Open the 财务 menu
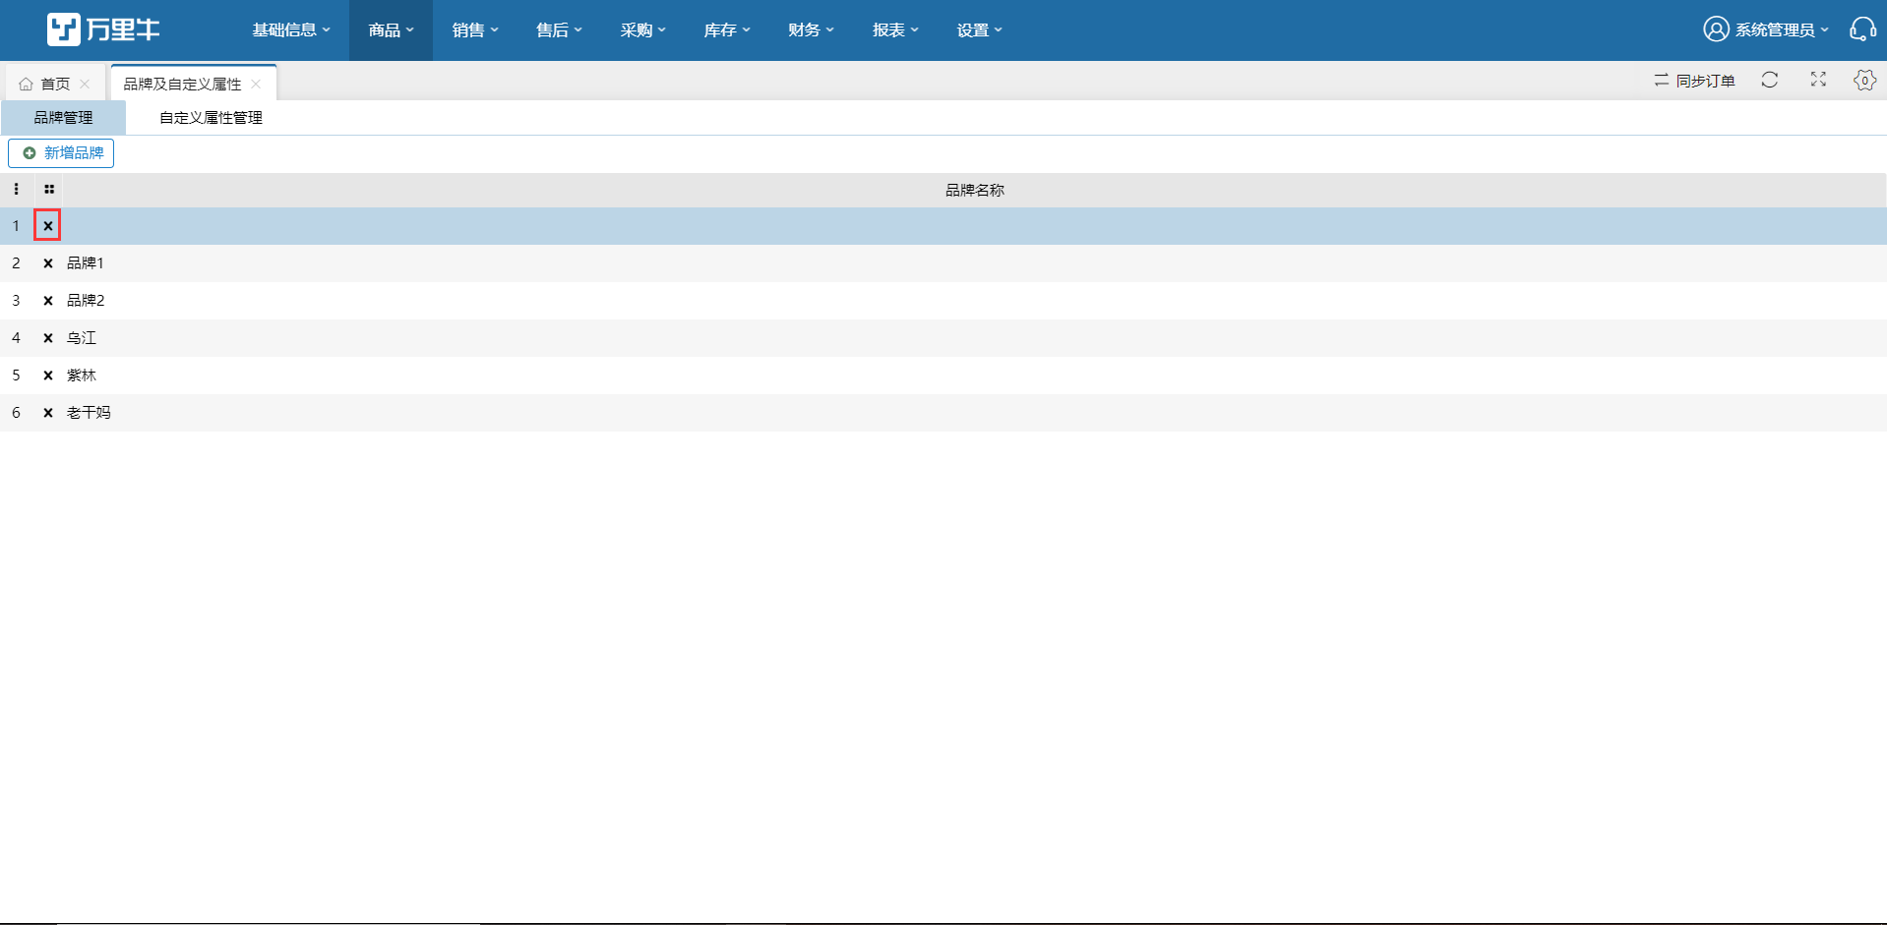This screenshot has width=1887, height=925. coord(811,30)
